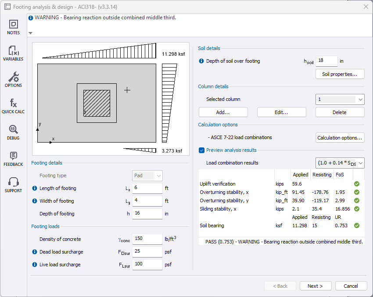Click Next to continue the wizard

[x=315, y=286]
